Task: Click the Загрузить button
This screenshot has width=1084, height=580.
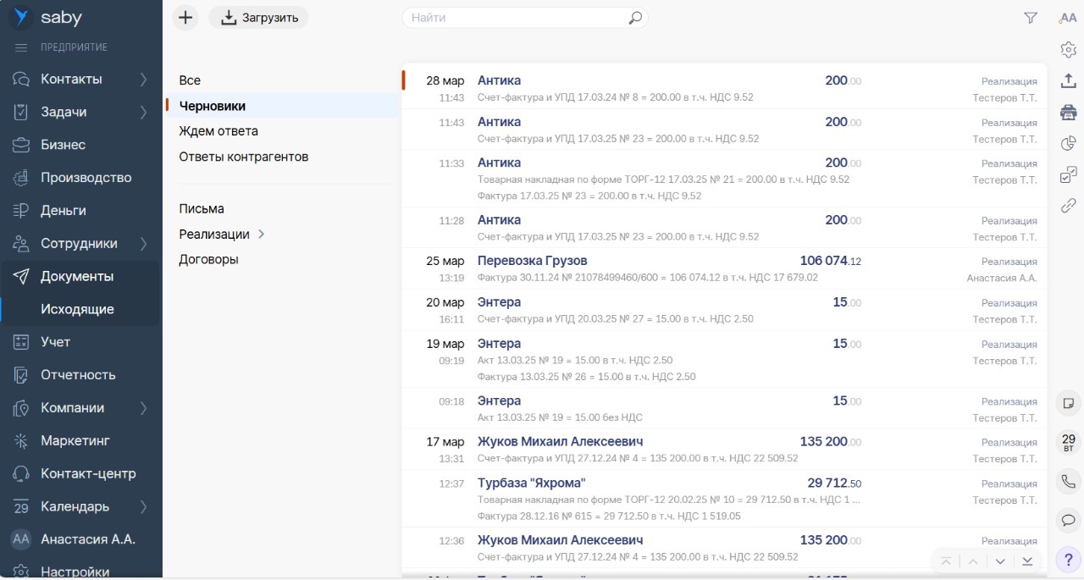Action: tap(259, 18)
